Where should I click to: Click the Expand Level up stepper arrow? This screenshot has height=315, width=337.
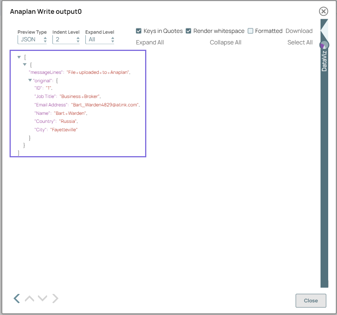[112, 37]
